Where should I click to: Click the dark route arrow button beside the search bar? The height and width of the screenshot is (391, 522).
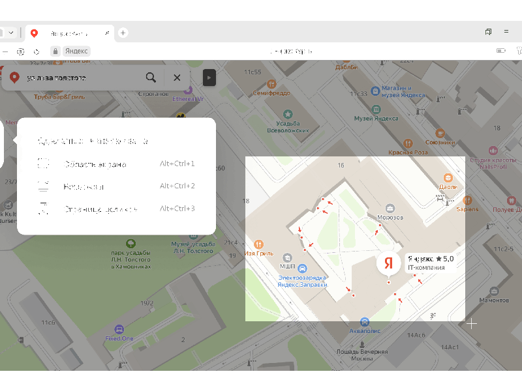pyautogui.click(x=209, y=78)
